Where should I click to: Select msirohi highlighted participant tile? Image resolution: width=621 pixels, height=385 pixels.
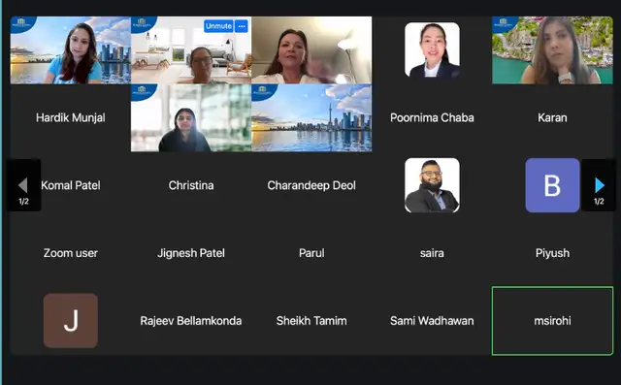552,320
